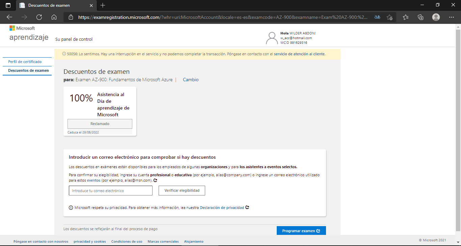Open the tab actions menu at top left
461x246 pixels.
(x=7, y=5)
